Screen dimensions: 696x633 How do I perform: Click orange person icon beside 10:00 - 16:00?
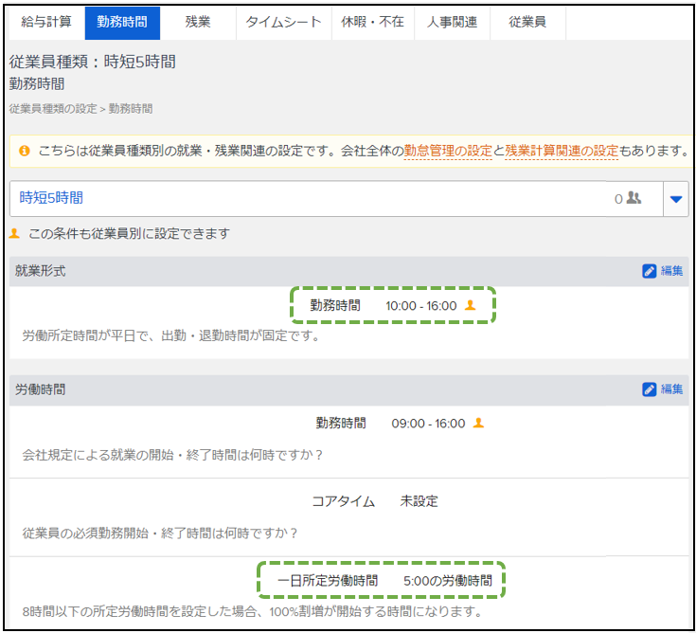471,306
